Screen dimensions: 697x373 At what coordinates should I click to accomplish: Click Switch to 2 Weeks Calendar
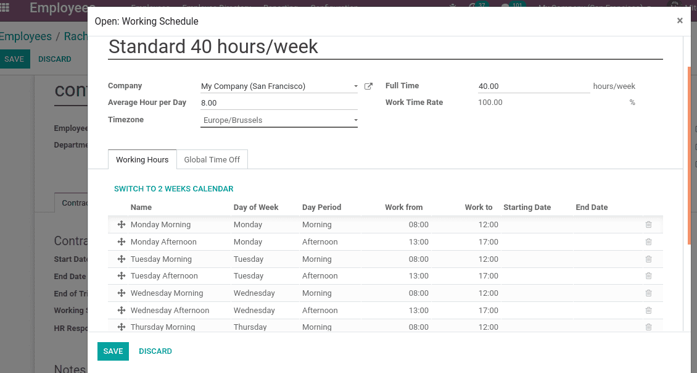coord(173,189)
